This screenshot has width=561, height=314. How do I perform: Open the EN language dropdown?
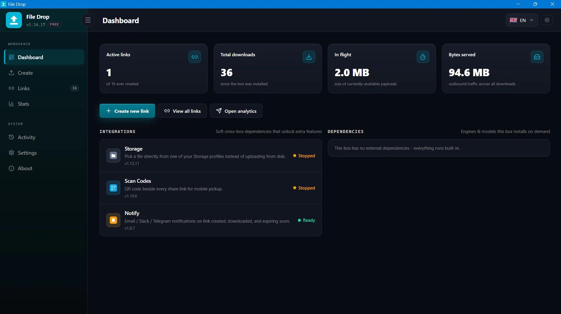(x=522, y=20)
